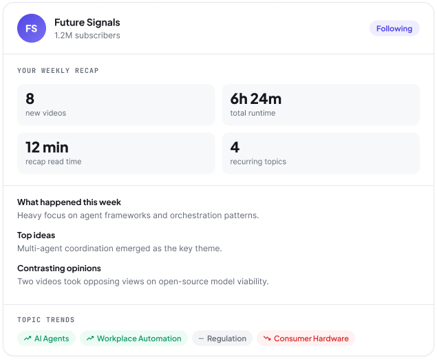Select the Regulation topic chip
This screenshot has height=360, width=437.
pos(222,338)
